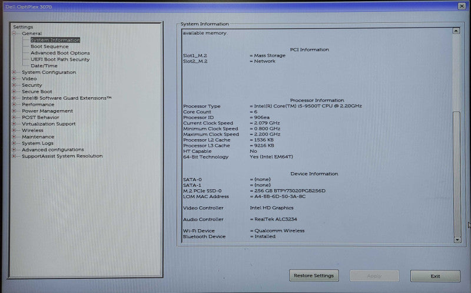Click the 64-Bit Technology value
The width and height of the screenshot is (471, 293).
pos(271,157)
